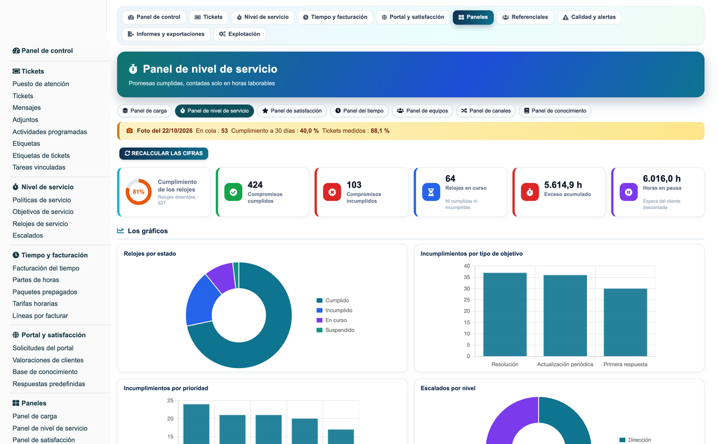Click the Primera respuesta bar in chart

pos(625,323)
